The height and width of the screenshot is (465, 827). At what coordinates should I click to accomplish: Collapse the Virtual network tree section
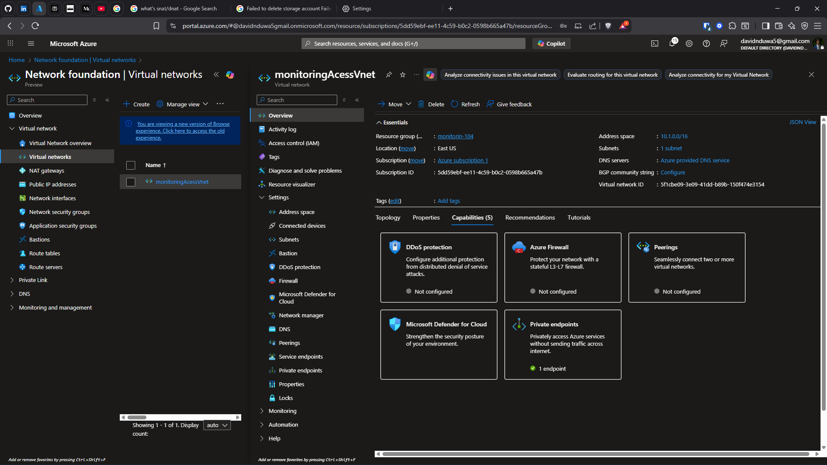point(12,128)
